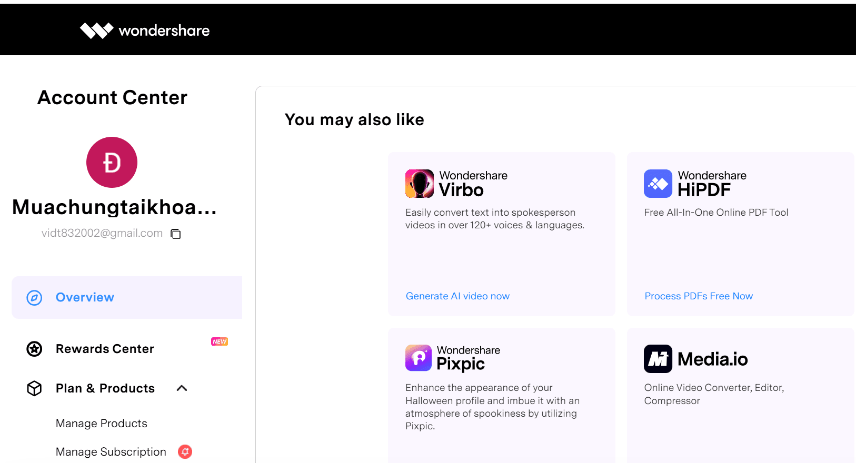
Task: Open the Virbo app icon
Action: (x=420, y=184)
